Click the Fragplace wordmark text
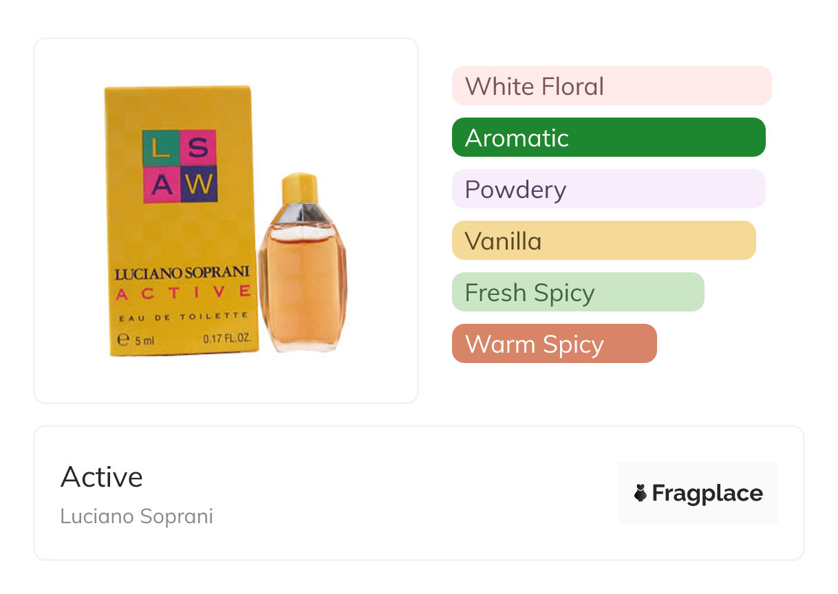Viewport: 838px width, 594px height. point(707,493)
